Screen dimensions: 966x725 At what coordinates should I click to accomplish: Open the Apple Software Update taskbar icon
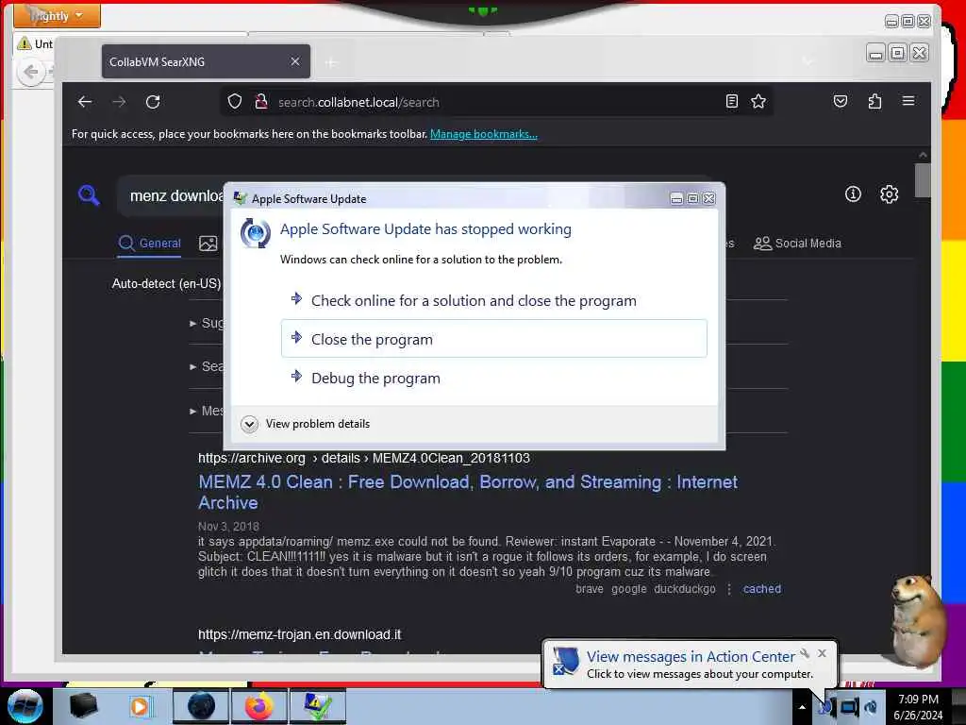tap(317, 706)
